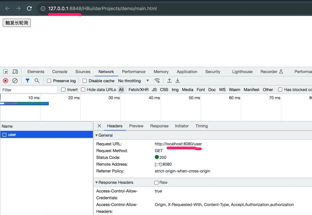Image resolution: width=312 pixels, height=215 pixels.
Task: Switch to the Lighthouse tab
Action: (242, 72)
